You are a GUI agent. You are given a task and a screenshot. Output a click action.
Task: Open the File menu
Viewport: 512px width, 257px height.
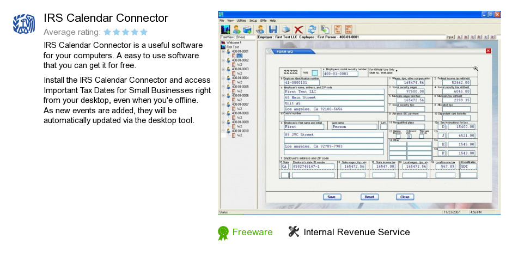click(222, 20)
